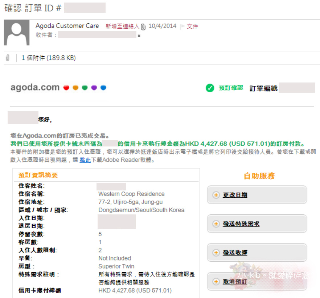The width and height of the screenshot is (320, 298).
Task: Click the 自助服務 heading
Action: pyautogui.click(x=259, y=176)
